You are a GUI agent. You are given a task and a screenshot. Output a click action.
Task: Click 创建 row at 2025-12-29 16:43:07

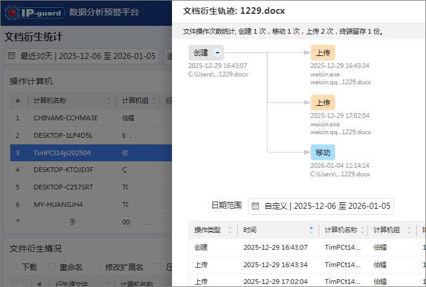coord(307,247)
